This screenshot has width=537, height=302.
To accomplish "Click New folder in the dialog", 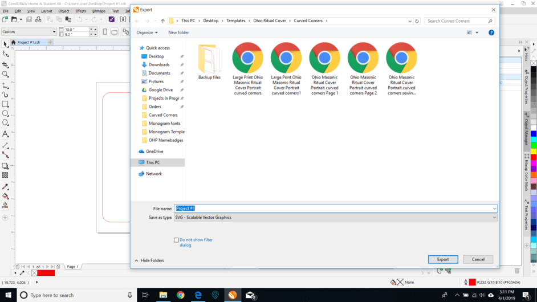I will click(x=178, y=32).
